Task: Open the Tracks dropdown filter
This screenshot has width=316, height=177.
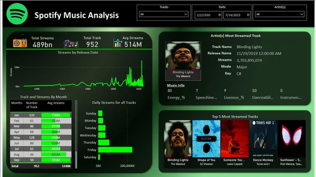Action: (x=163, y=14)
